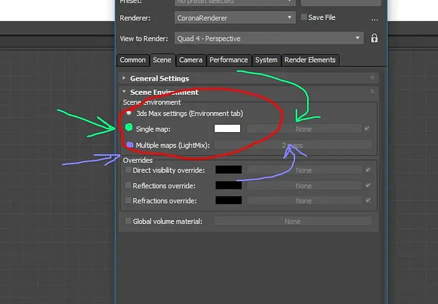Image resolution: width=438 pixels, height=304 pixels.
Task: Expand the General Settings rollout
Action: (248, 78)
